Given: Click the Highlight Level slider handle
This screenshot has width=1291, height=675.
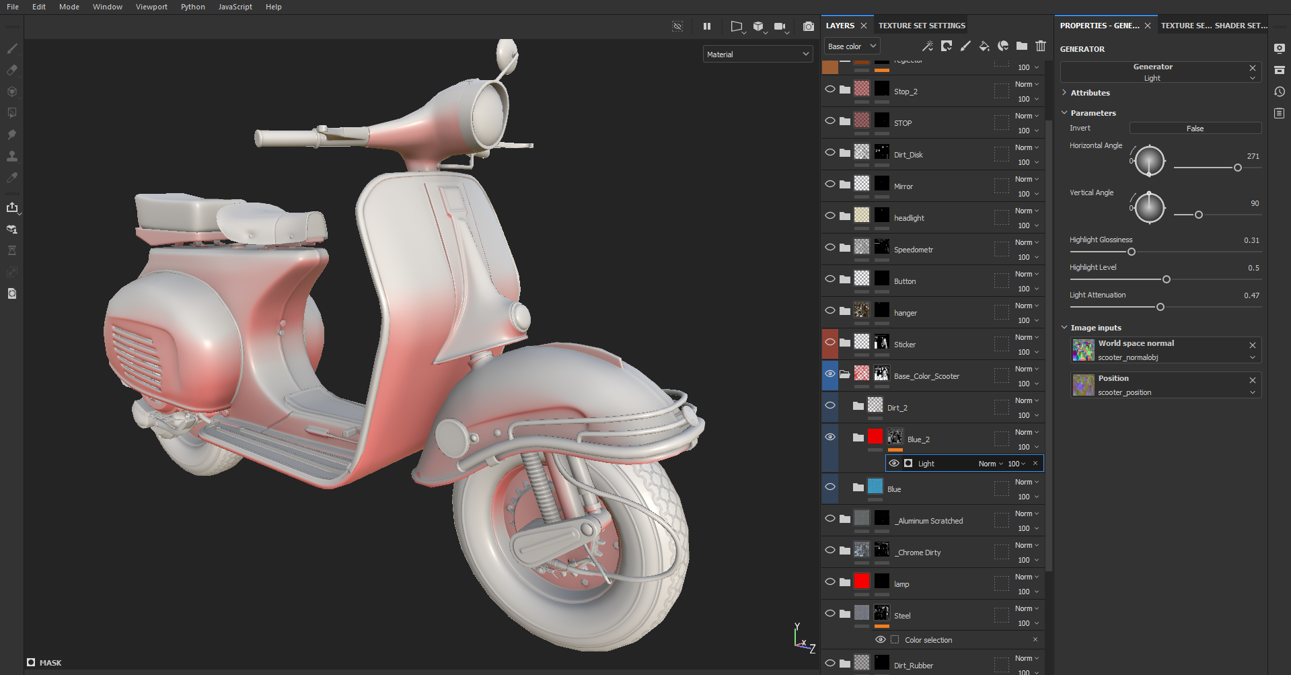Looking at the screenshot, I should click(1167, 279).
